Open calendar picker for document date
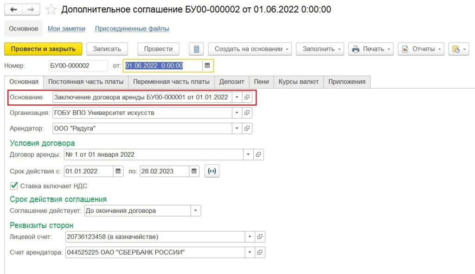 tap(208, 66)
